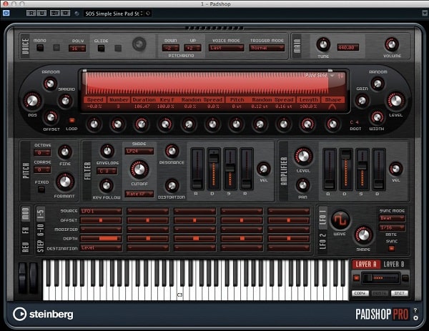Click the main Volume knob
Screen dimensions: 429x331
392,44
